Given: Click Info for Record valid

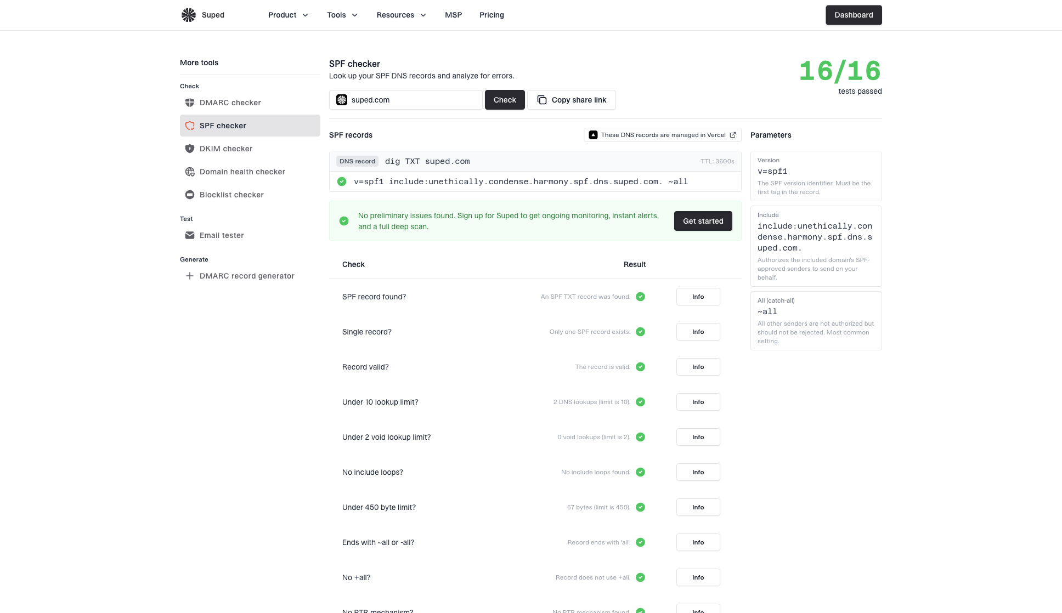Looking at the screenshot, I should click(x=698, y=367).
